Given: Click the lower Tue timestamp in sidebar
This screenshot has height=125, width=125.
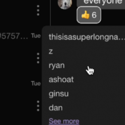Looking at the screenshot, I should pos(36,83).
